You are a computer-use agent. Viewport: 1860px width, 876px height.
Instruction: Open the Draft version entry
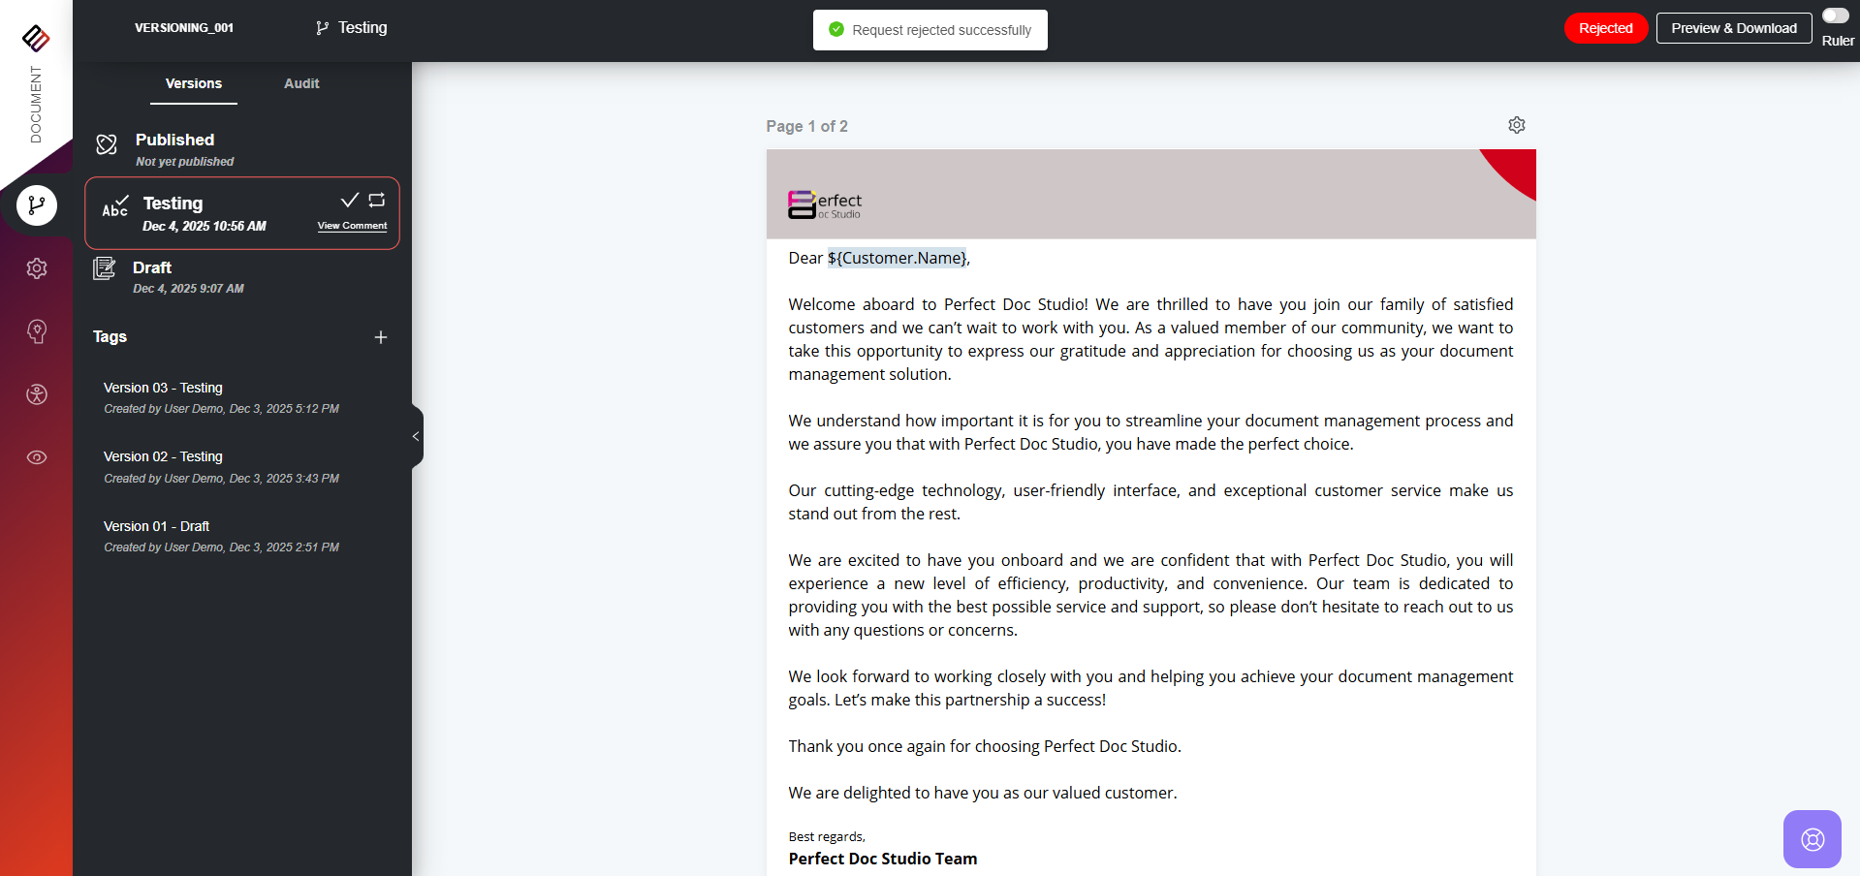pyautogui.click(x=152, y=268)
